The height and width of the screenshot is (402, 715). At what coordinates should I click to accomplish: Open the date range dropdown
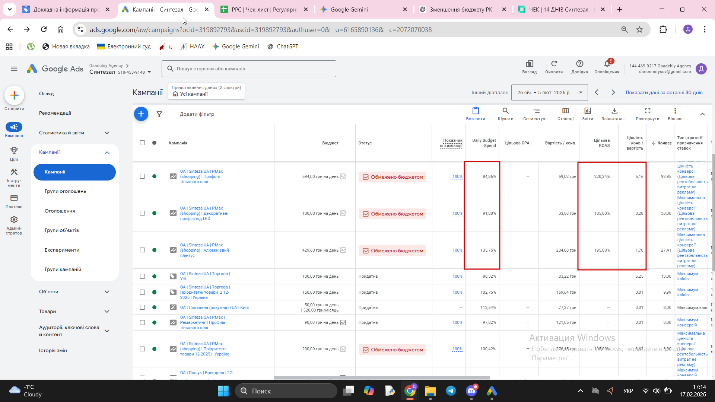coord(549,93)
